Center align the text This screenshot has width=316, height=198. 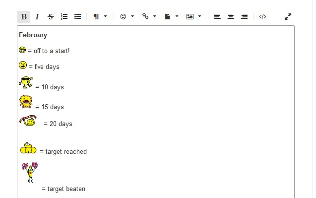click(231, 16)
